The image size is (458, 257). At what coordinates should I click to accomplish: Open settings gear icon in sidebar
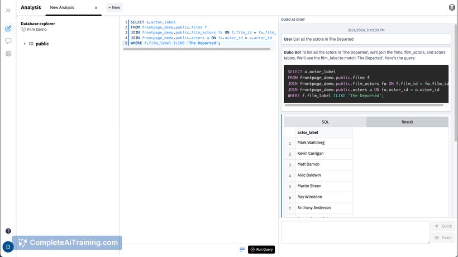tap(8, 54)
